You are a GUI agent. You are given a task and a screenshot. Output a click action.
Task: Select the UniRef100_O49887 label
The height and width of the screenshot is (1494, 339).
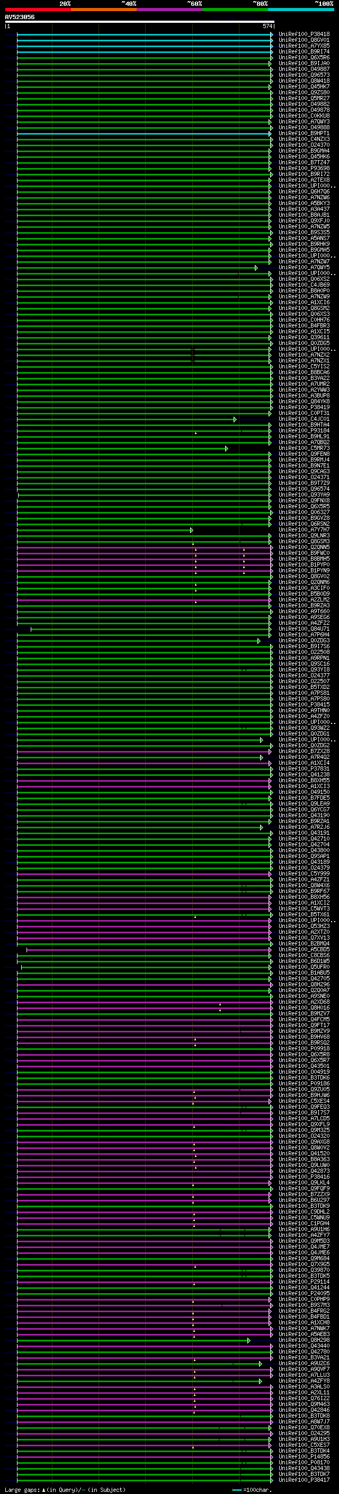click(x=304, y=69)
